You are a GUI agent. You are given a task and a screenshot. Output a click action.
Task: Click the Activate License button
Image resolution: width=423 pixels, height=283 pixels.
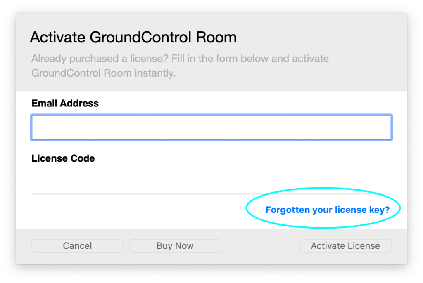pyautogui.click(x=345, y=246)
